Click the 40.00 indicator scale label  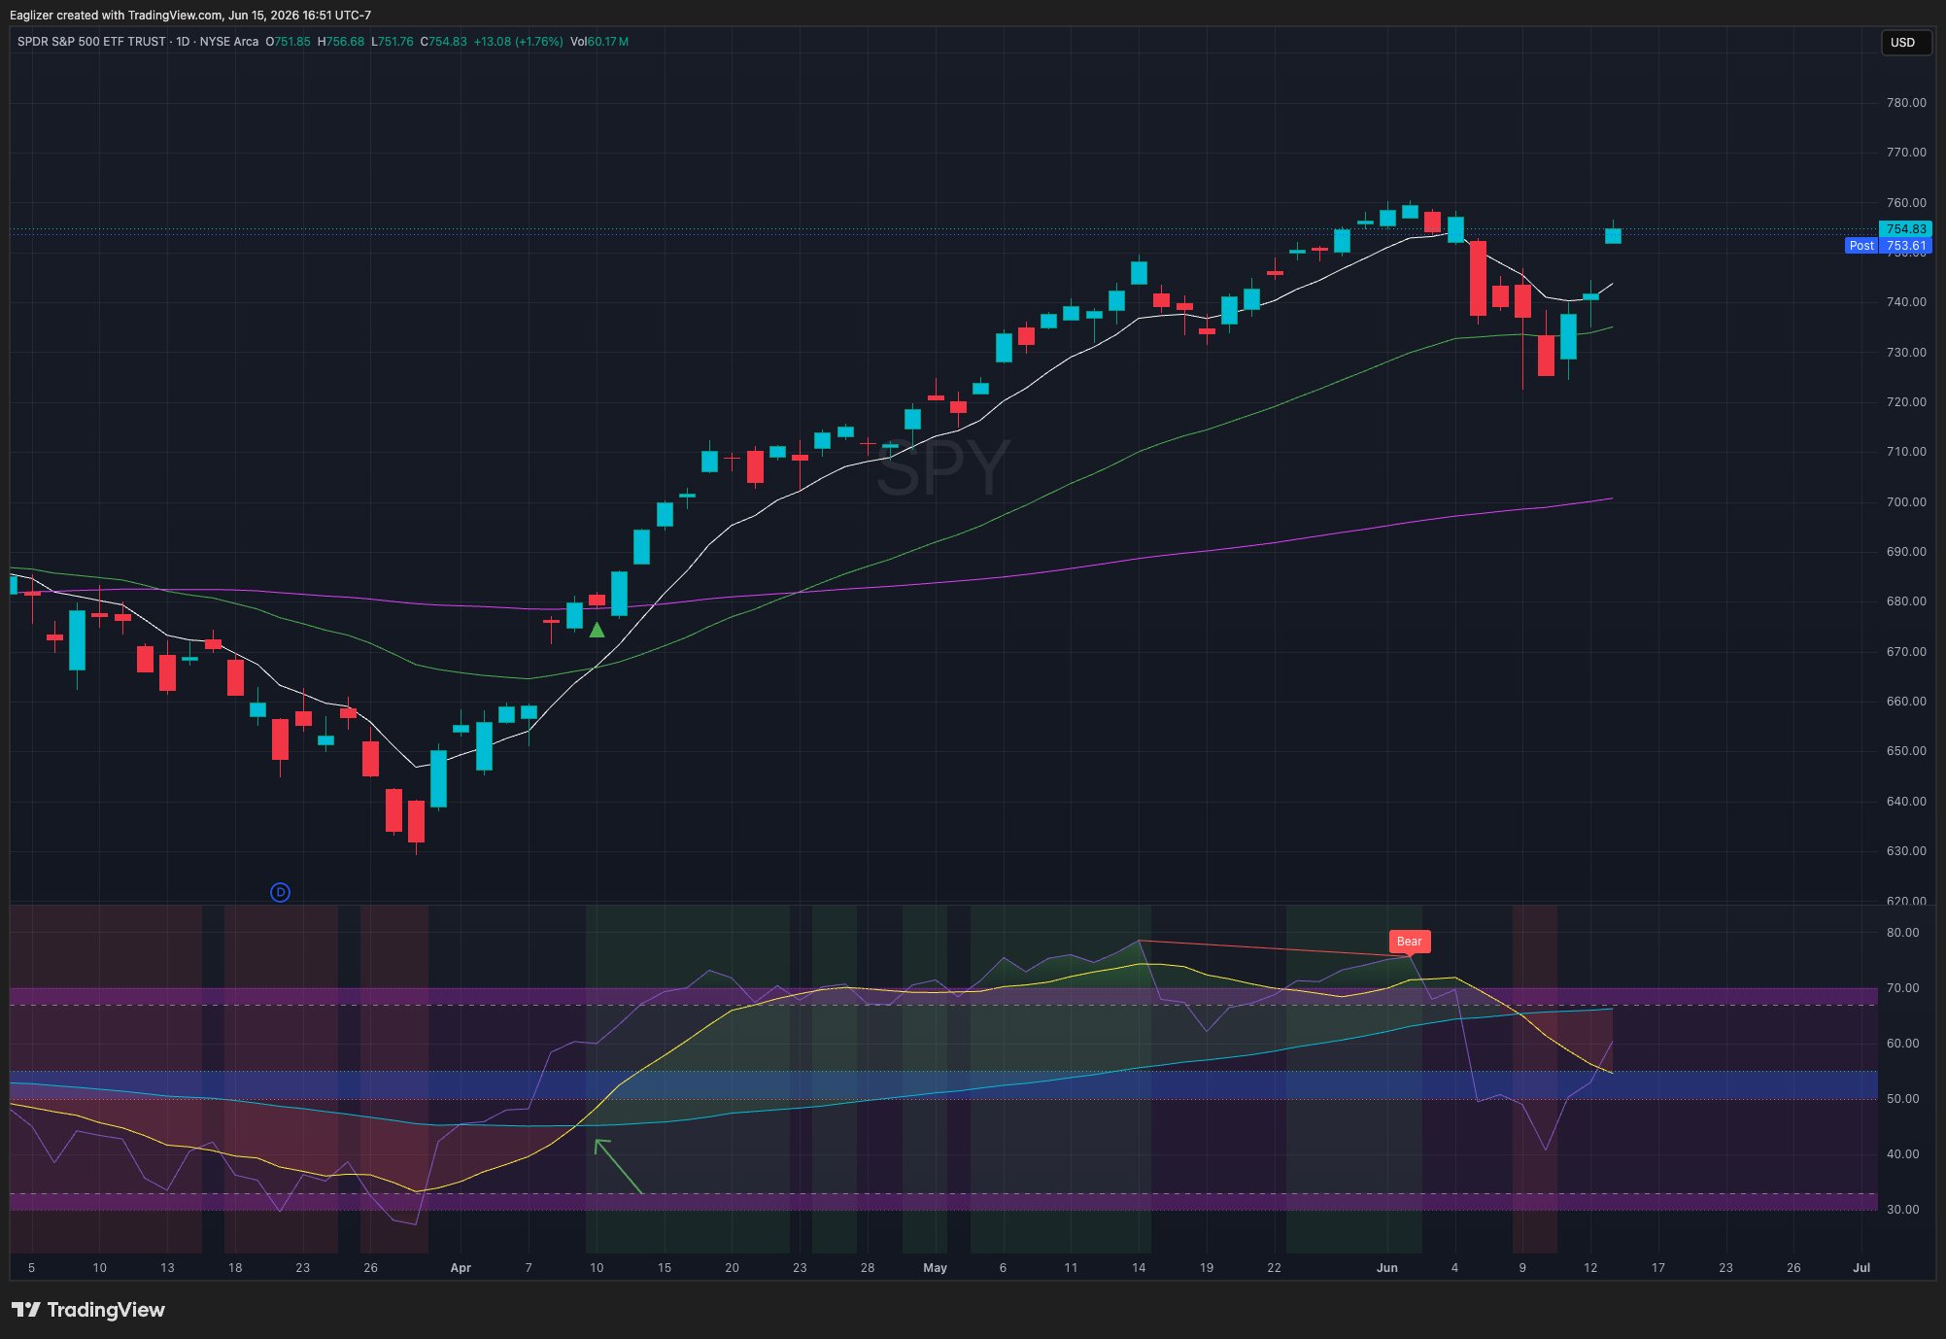click(x=1903, y=1153)
